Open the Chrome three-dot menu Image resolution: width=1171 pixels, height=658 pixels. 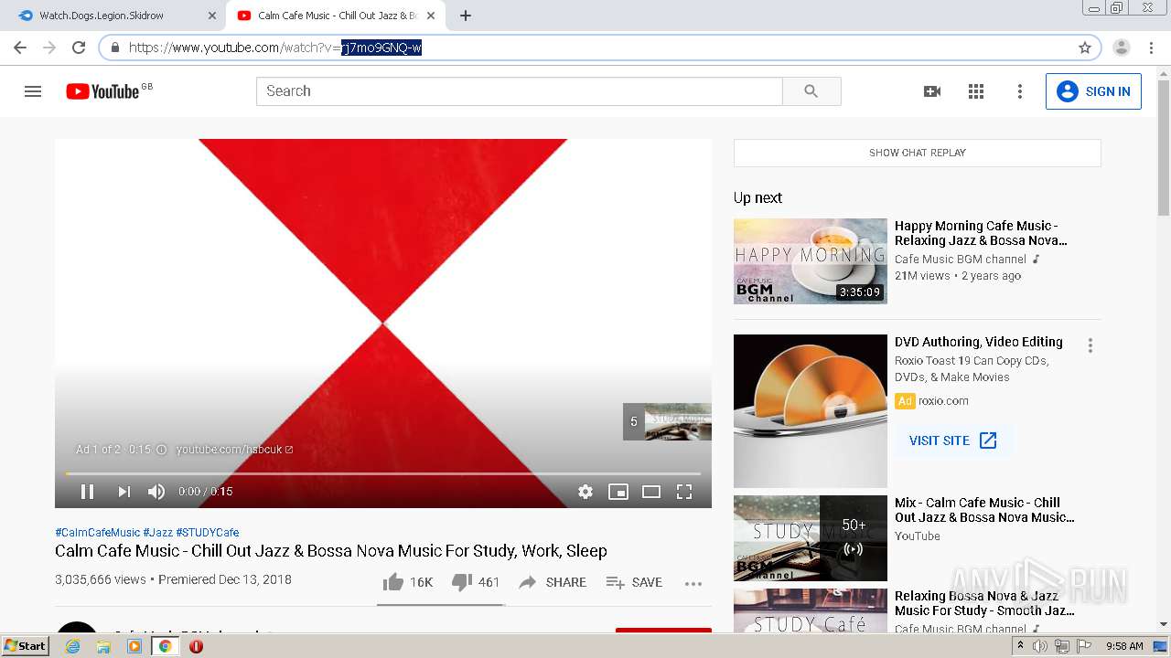(x=1151, y=48)
